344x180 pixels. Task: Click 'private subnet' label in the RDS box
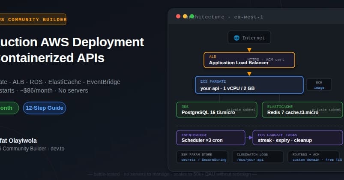241,109
